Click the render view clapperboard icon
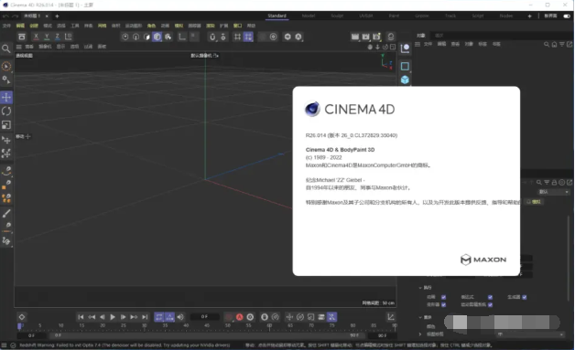Viewport: 575px width, 350px height. pos(355,37)
